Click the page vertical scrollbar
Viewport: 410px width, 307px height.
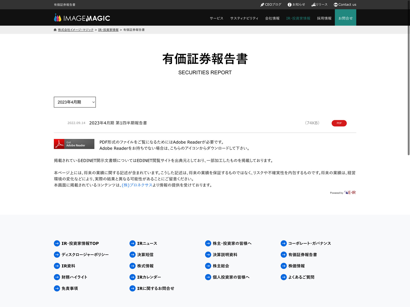tap(408, 77)
